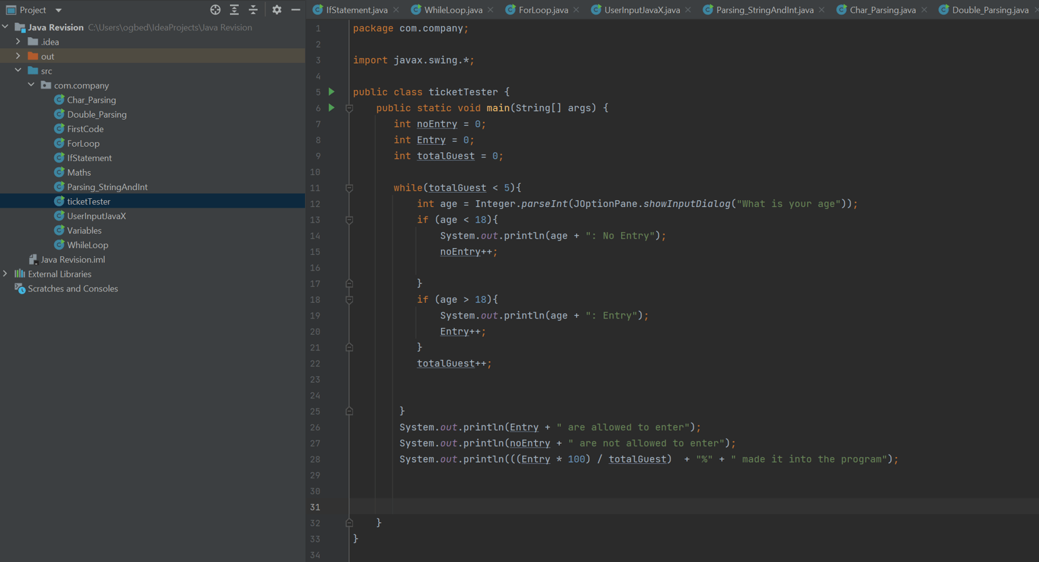Close the UserInputJavaX.java tab
The width and height of the screenshot is (1039, 562).
[688, 10]
